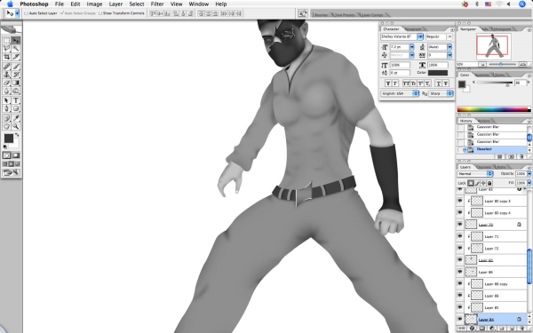533x333 pixels.
Task: Open the font size dropdown
Action: (x=411, y=47)
